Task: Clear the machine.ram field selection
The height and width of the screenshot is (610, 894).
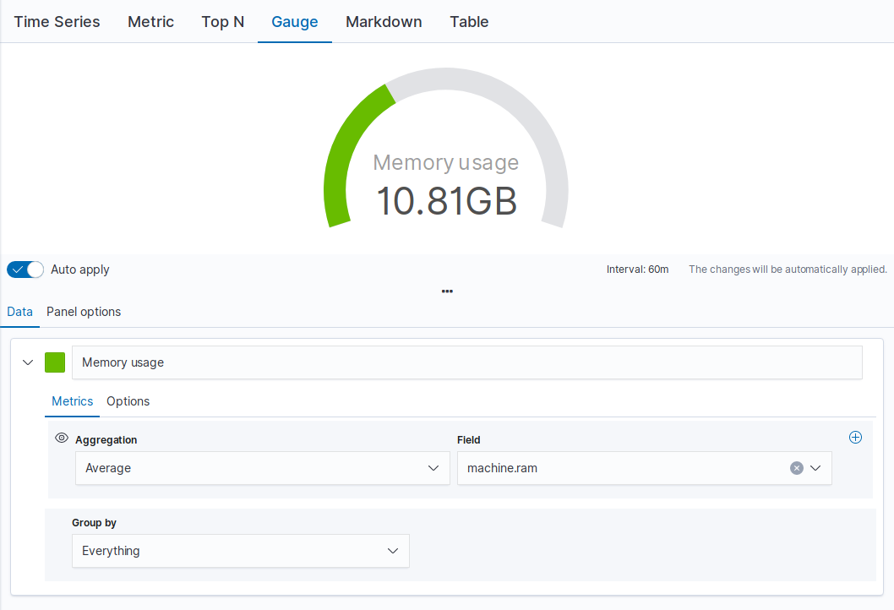Action: point(796,468)
